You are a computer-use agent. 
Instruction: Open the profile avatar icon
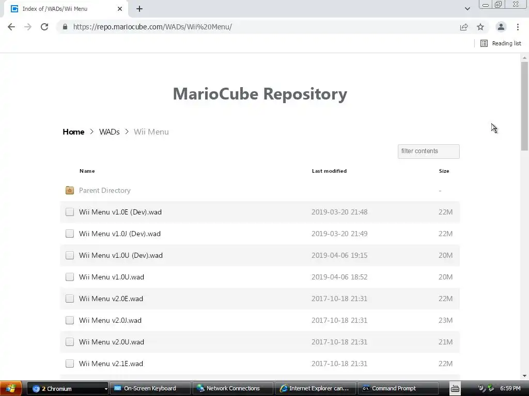(x=501, y=27)
